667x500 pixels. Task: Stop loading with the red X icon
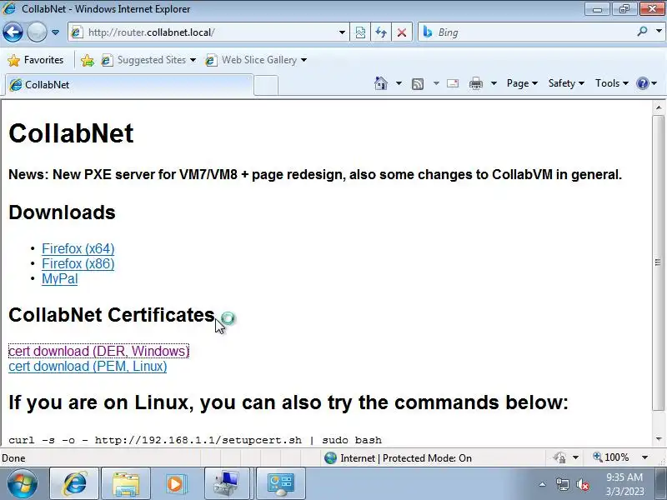pos(402,32)
